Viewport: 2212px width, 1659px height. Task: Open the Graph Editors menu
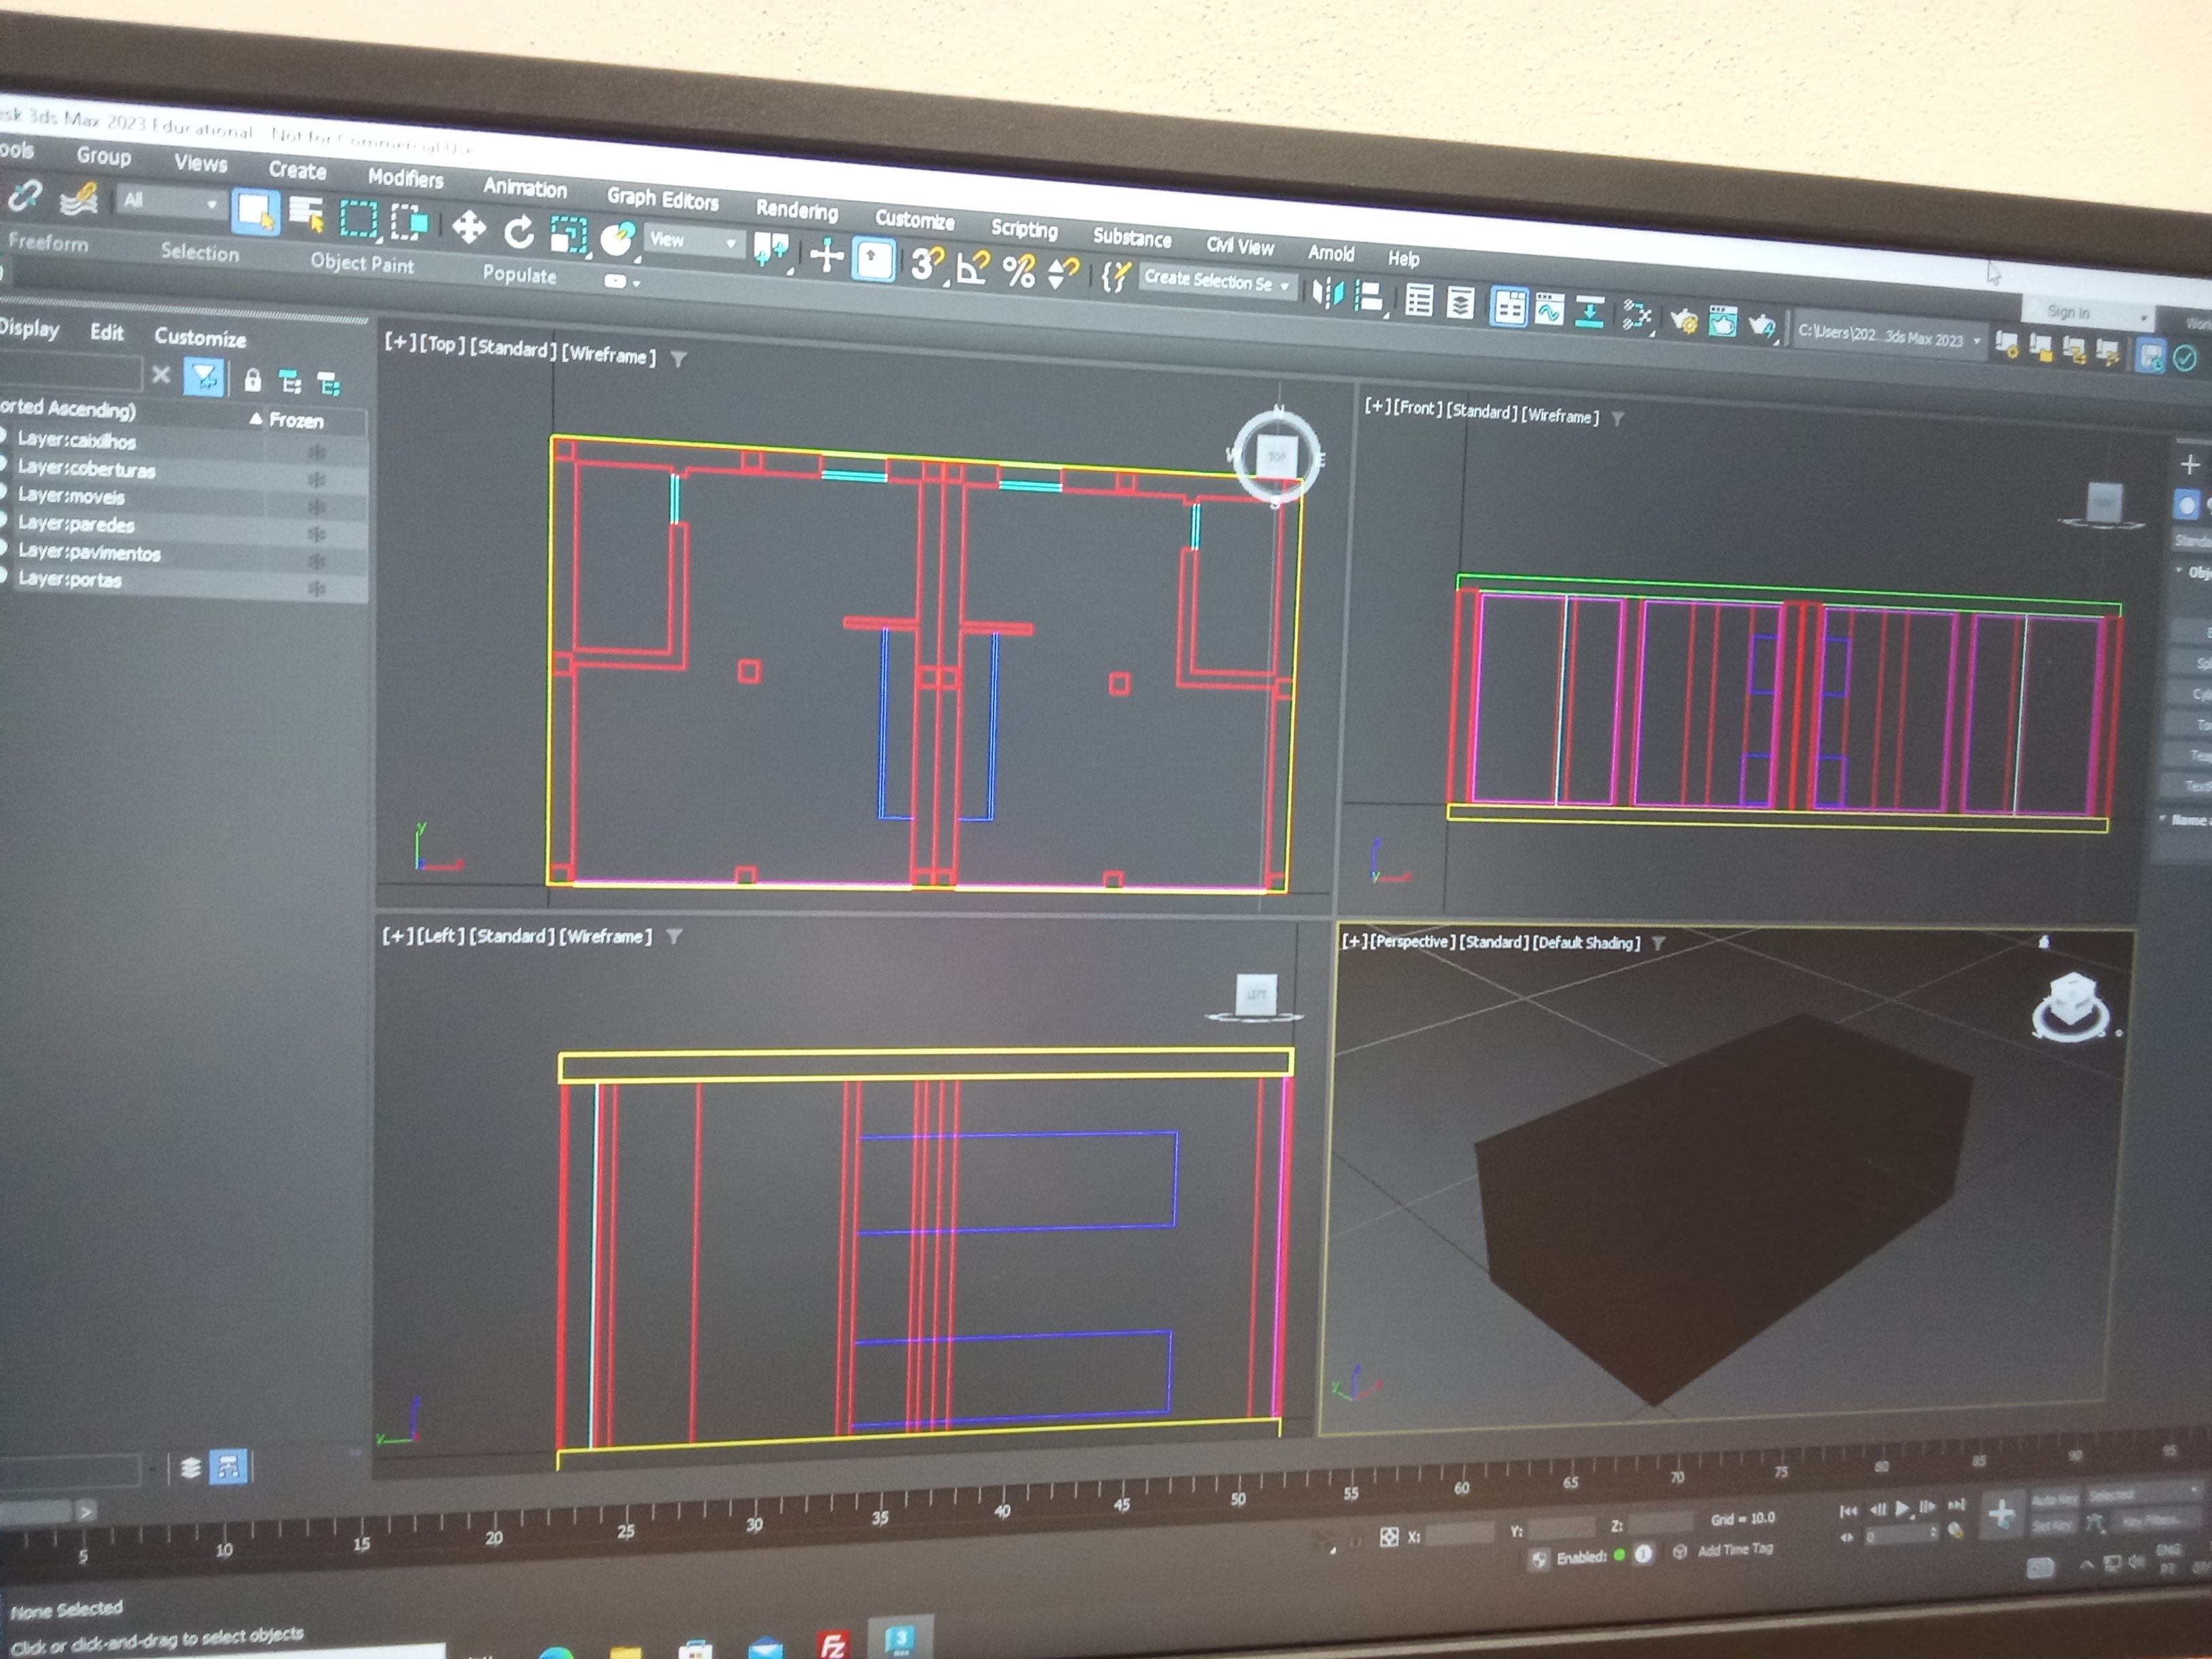663,199
